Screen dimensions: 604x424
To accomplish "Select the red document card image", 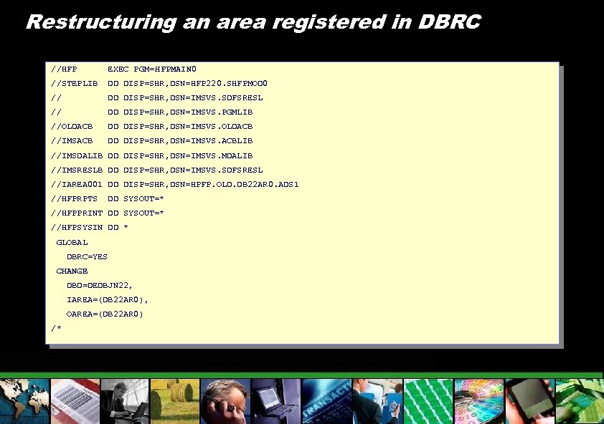I will pos(74,401).
